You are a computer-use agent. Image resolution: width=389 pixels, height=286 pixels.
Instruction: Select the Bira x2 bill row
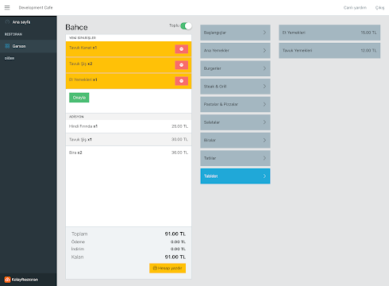click(129, 153)
